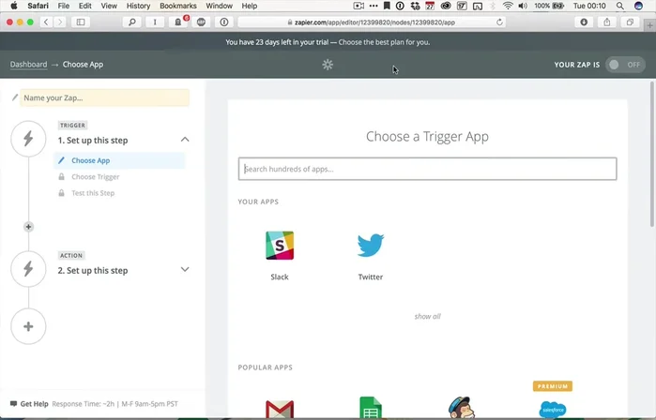Click the Trigger step lightning bolt circle
The width and height of the screenshot is (656, 420).
coord(28,140)
